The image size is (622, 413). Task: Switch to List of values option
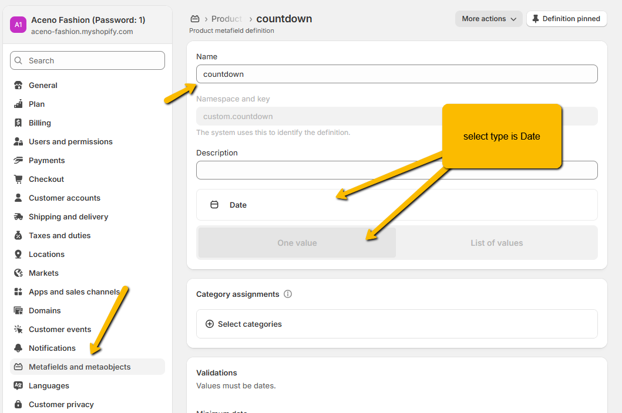click(x=496, y=243)
